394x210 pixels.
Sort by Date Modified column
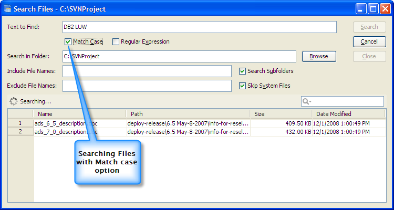click(347, 113)
